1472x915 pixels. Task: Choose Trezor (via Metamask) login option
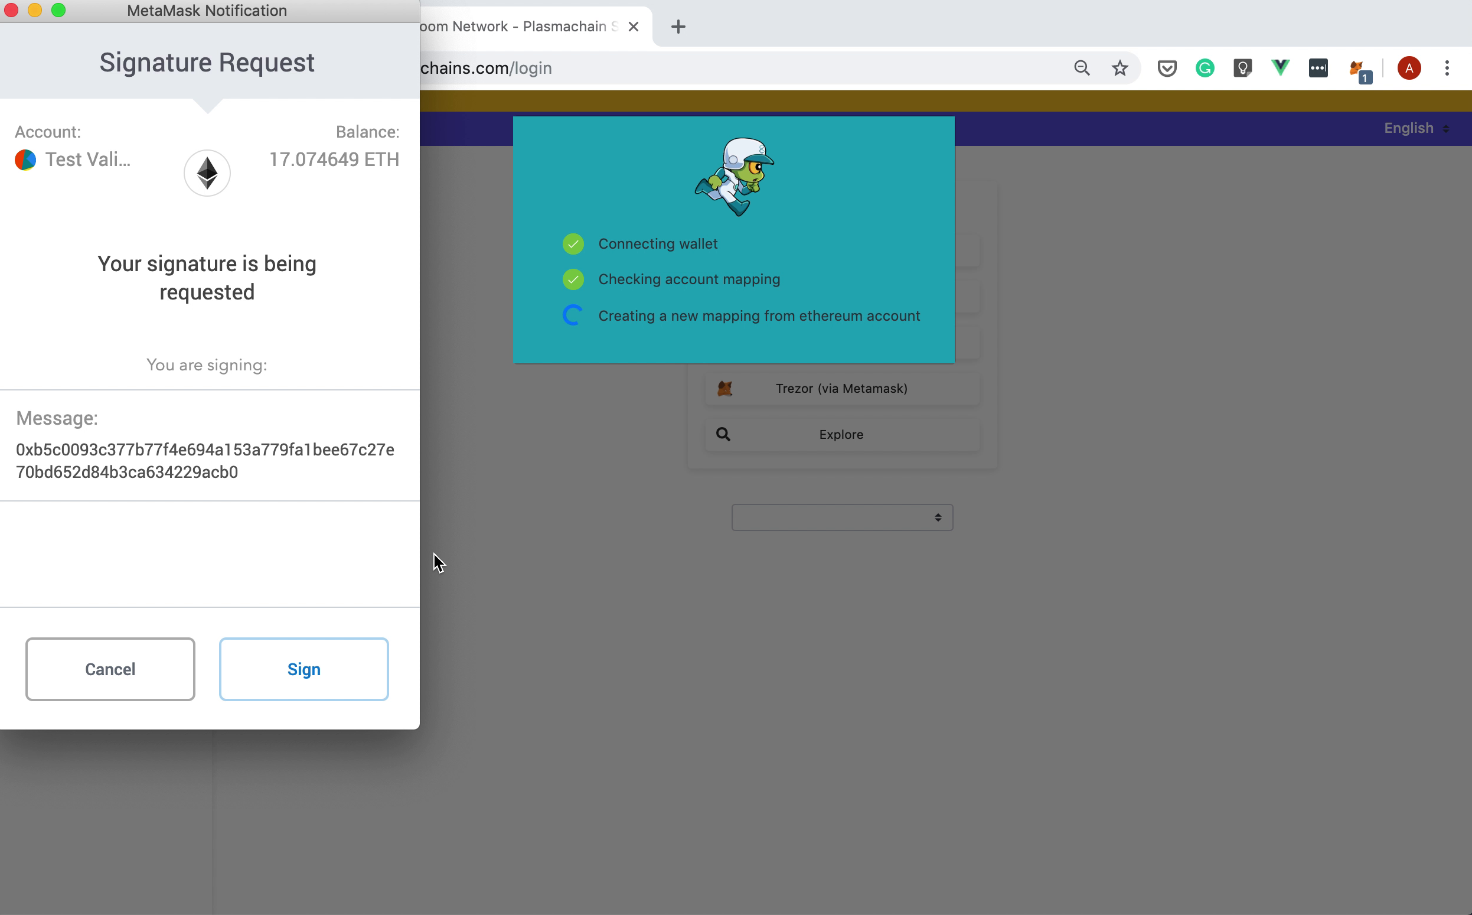pyautogui.click(x=842, y=389)
